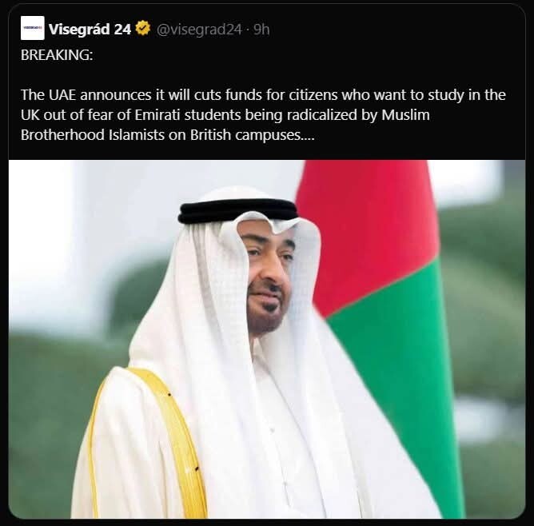This screenshot has width=534, height=526.
Task: Click the gold verified badge
Action: (143, 28)
